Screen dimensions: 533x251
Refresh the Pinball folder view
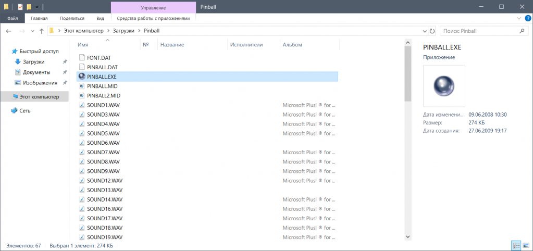pos(432,31)
